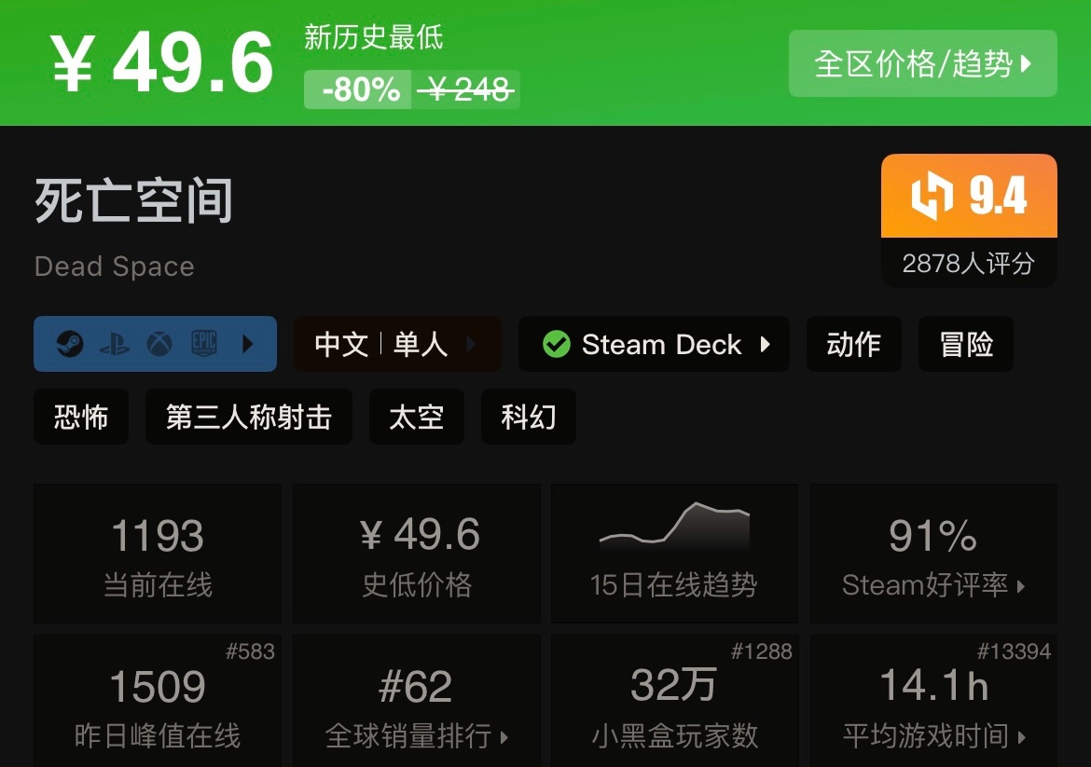Screen dimensions: 1091x767
Task: Click the 1193 当前在线 stat card
Action: click(x=158, y=554)
